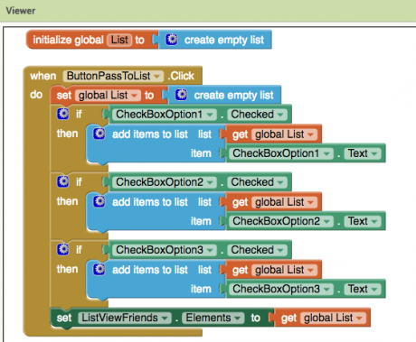Open get global List dropdown in first add items block
Screen dimensions: 416x342
[284, 134]
